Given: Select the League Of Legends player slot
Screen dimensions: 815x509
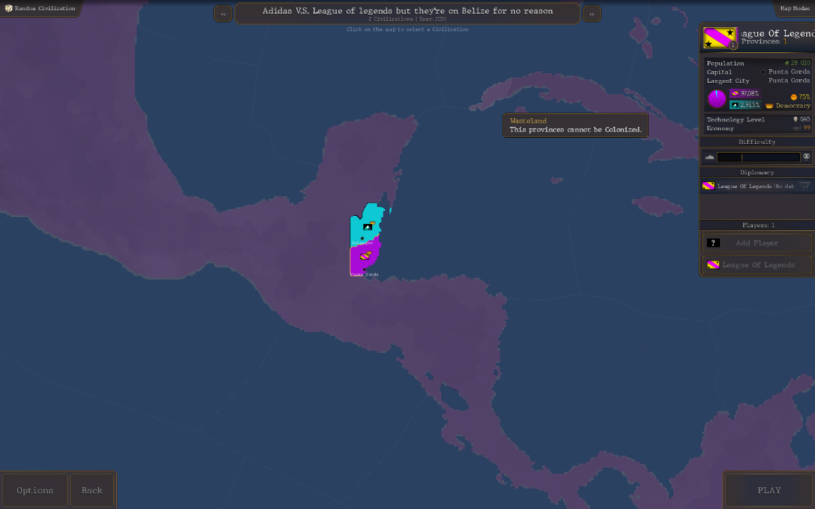Looking at the screenshot, I should click(757, 265).
